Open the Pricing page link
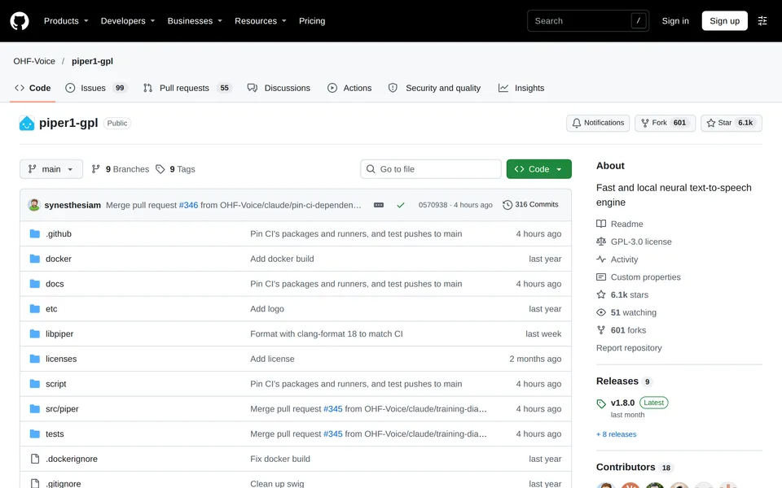This screenshot has height=488, width=782. [312, 21]
